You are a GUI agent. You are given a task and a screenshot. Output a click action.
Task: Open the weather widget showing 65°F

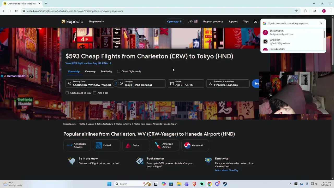[13, 184]
